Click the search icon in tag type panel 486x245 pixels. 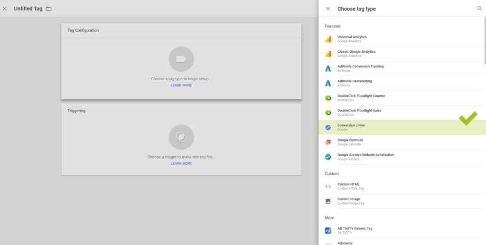click(479, 9)
